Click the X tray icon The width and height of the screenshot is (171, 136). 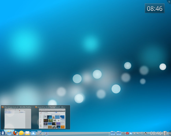(134, 133)
